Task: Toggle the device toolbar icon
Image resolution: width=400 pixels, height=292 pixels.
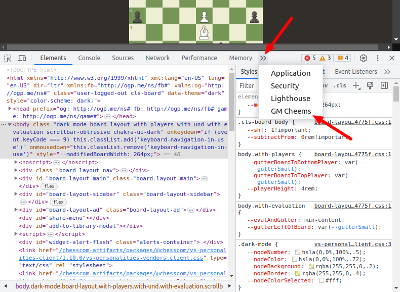Action: coord(22,58)
